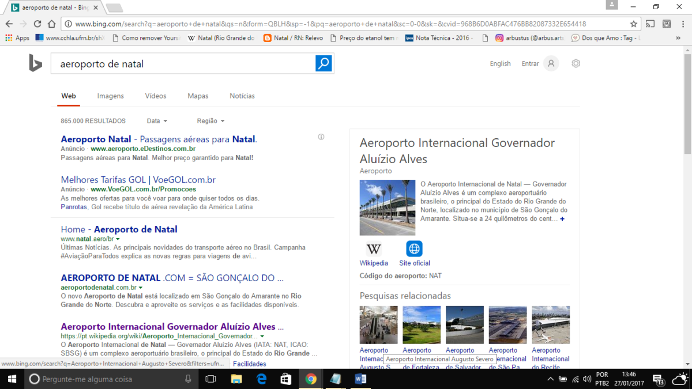
Task: Expand the Região filter dropdown
Action: 210,121
